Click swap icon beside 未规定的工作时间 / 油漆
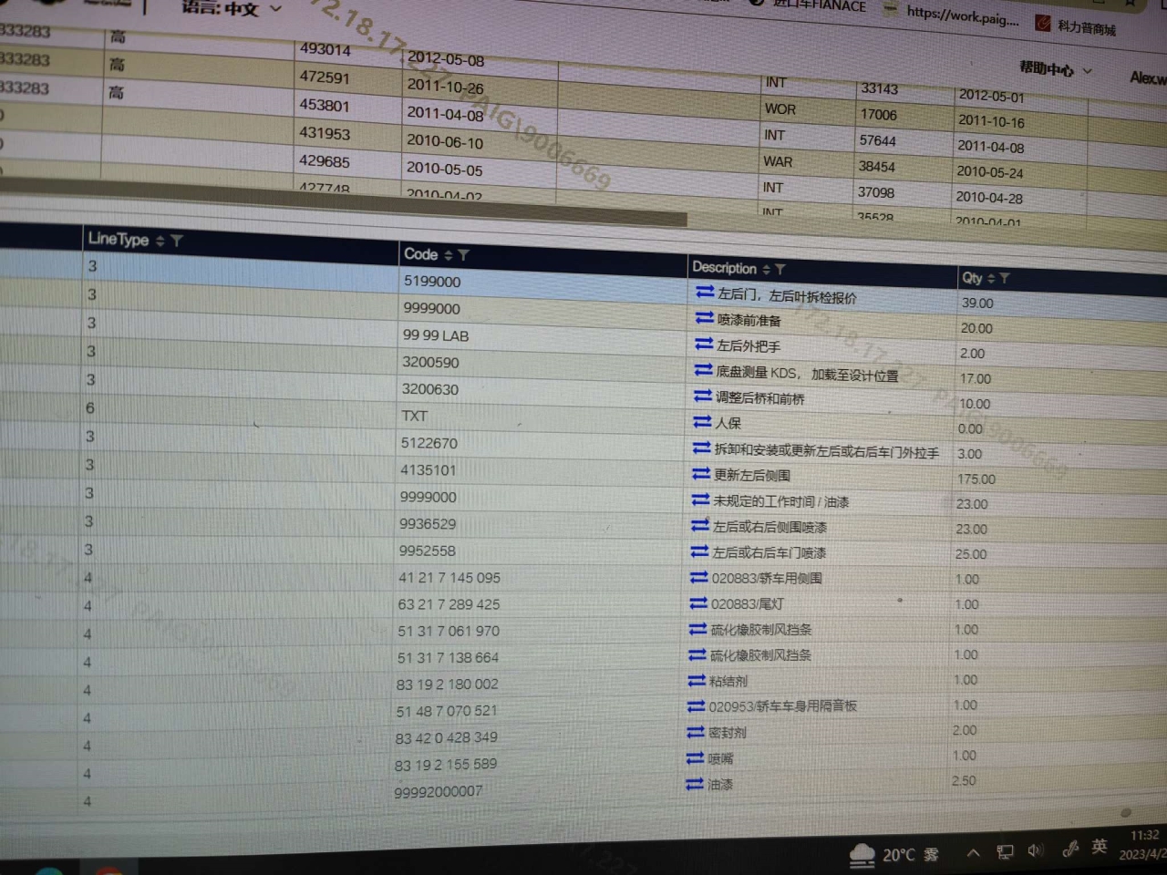 coord(700,500)
